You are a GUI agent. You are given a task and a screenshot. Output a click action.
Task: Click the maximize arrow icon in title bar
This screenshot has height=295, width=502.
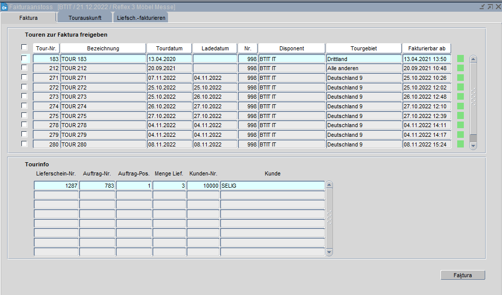(x=489, y=7)
